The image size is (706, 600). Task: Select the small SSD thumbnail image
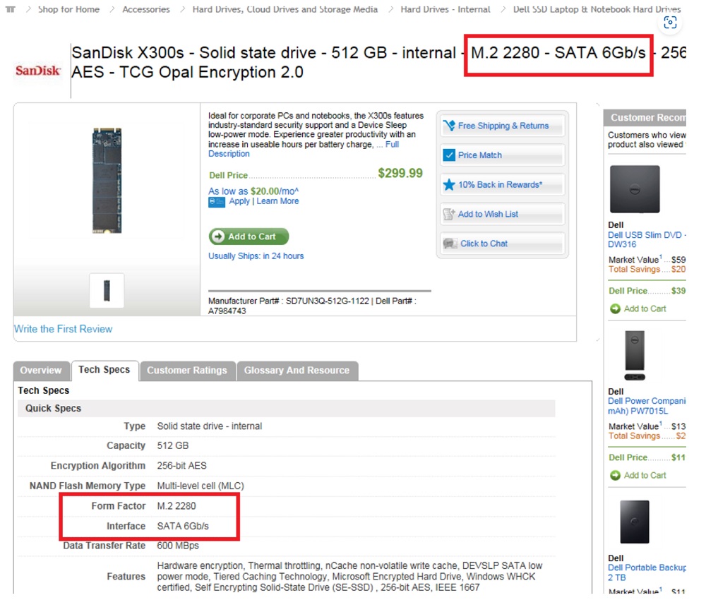coord(107,290)
